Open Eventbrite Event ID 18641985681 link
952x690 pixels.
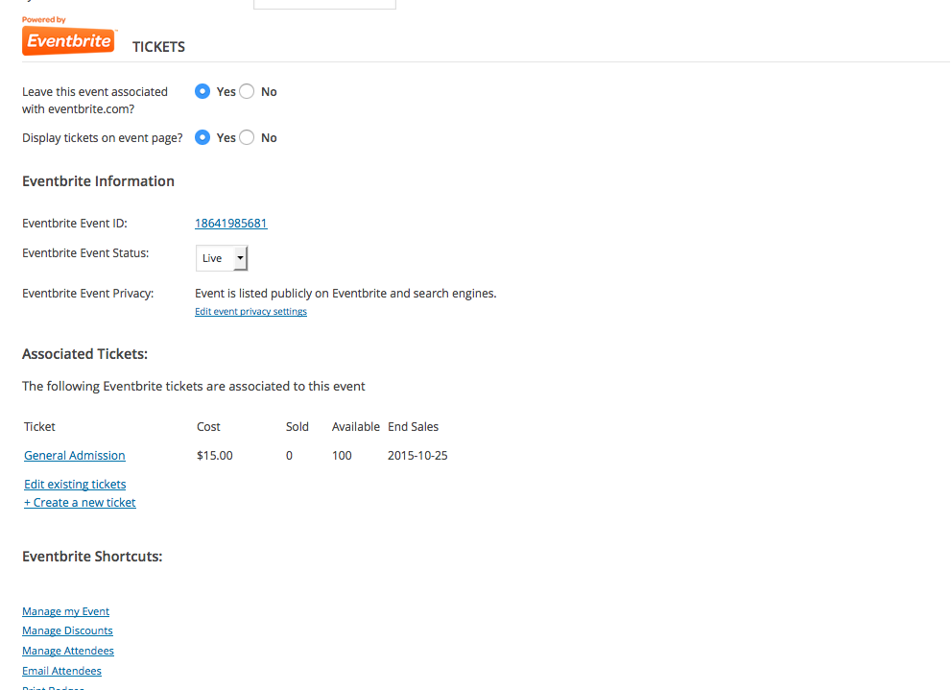coord(230,224)
